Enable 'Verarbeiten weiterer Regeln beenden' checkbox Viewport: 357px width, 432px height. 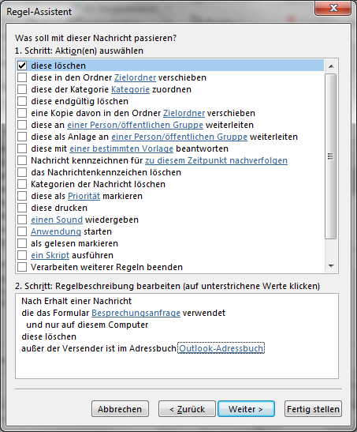click(x=22, y=267)
